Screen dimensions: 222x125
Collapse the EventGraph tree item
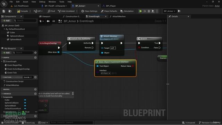[2, 61]
